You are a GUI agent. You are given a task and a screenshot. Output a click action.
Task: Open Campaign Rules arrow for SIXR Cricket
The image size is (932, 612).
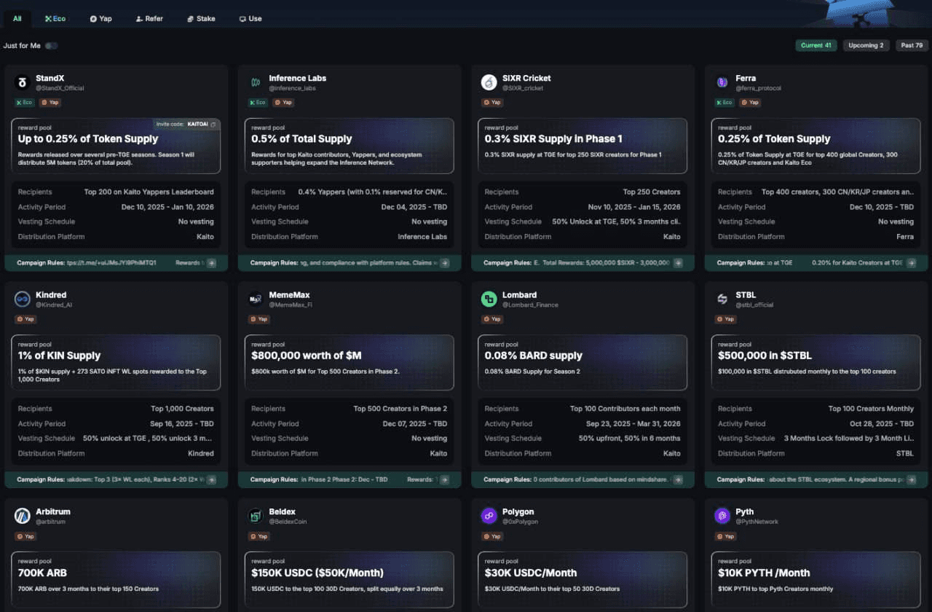[x=677, y=263]
